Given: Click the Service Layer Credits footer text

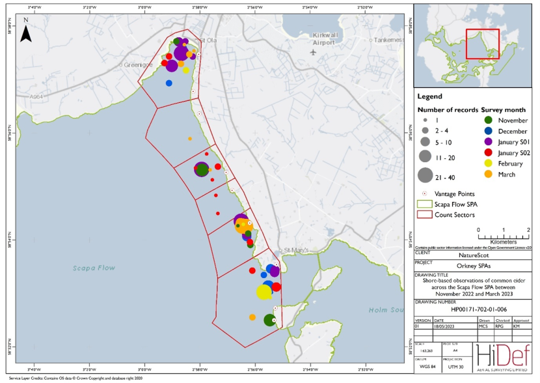Looking at the screenshot, I should (75, 378).
